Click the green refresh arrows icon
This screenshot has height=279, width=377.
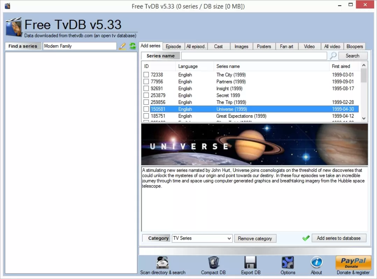(133, 46)
